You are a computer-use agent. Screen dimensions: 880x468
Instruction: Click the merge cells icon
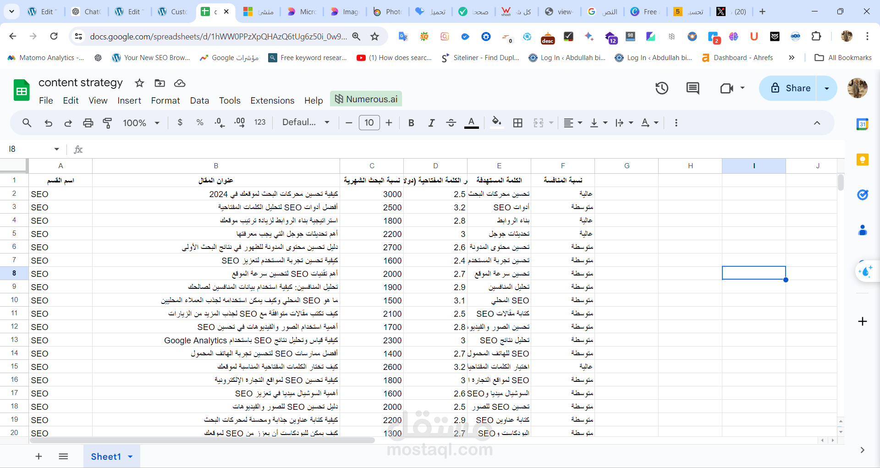coord(539,122)
